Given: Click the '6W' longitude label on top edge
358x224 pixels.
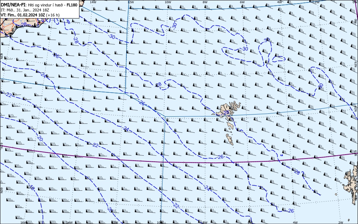Looking at the screenshot, I should coord(242,2).
